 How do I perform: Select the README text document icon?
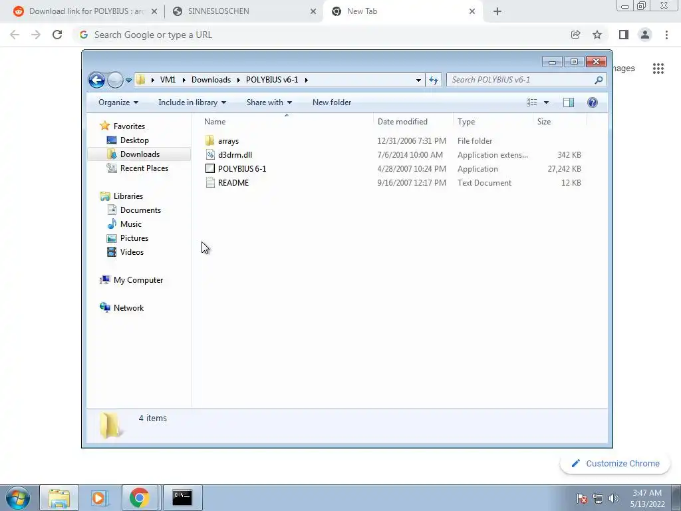[210, 183]
